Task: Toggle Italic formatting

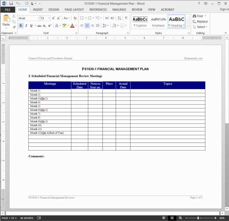Action: pyautogui.click(x=26, y=26)
